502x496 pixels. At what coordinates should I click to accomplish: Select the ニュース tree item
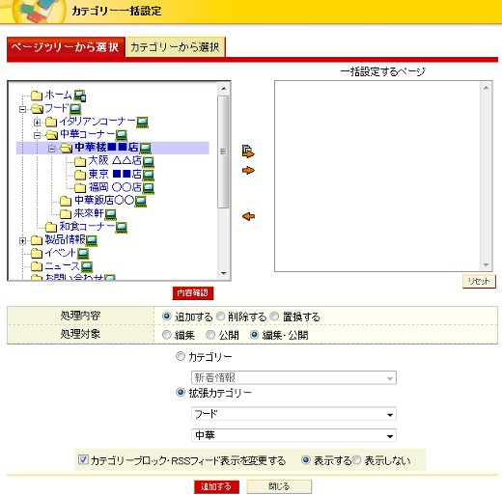click(62, 266)
